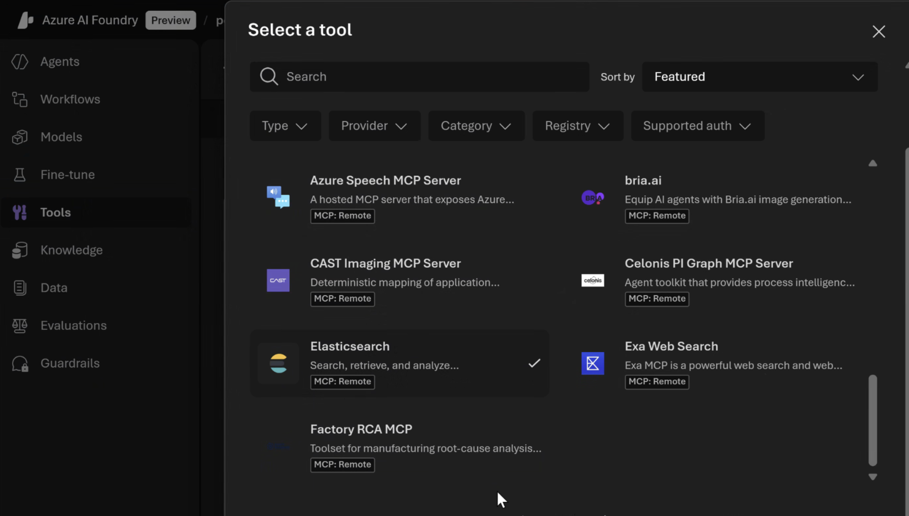This screenshot has width=909, height=516.
Task: Select the Azure Speech MCP Server
Action: [x=385, y=180]
